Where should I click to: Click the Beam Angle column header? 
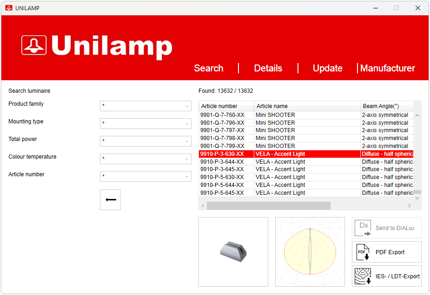coord(387,106)
